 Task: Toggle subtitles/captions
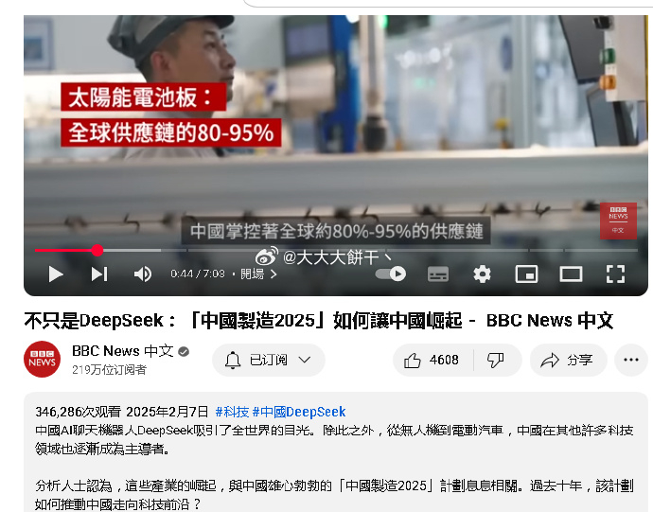pos(438,274)
